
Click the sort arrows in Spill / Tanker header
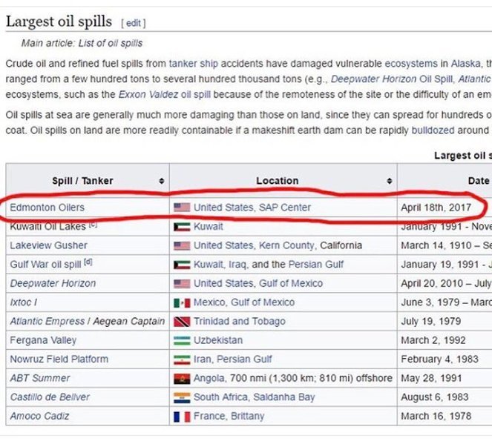162,181
